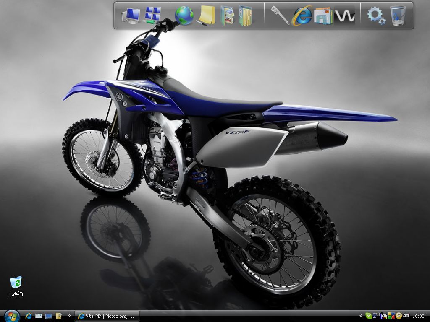Click the wrench tool icon in the dock
430x322 pixels.
click(280, 16)
